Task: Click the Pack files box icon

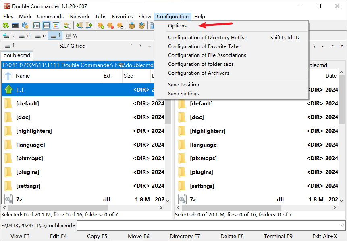Action: point(132,25)
